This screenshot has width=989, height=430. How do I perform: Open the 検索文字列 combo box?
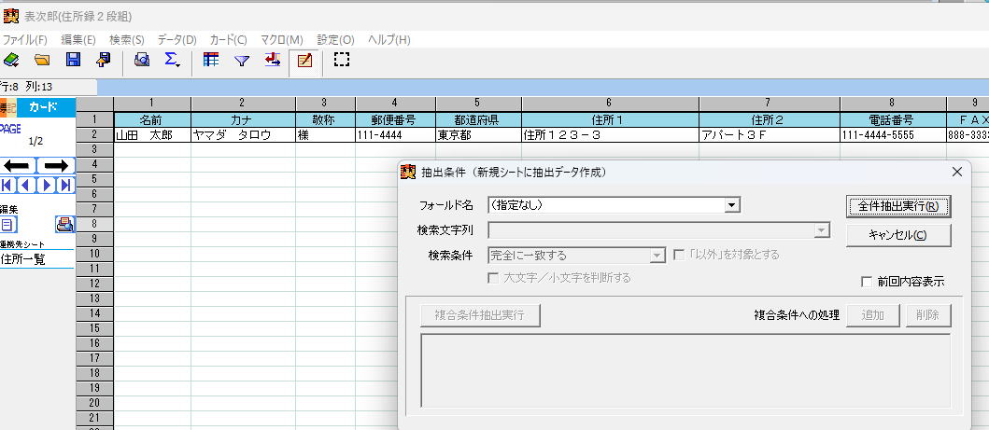[x=822, y=230]
